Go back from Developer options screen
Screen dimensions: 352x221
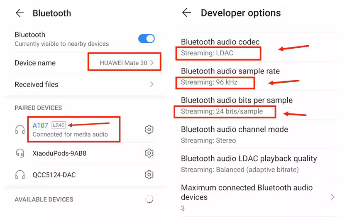tap(186, 12)
